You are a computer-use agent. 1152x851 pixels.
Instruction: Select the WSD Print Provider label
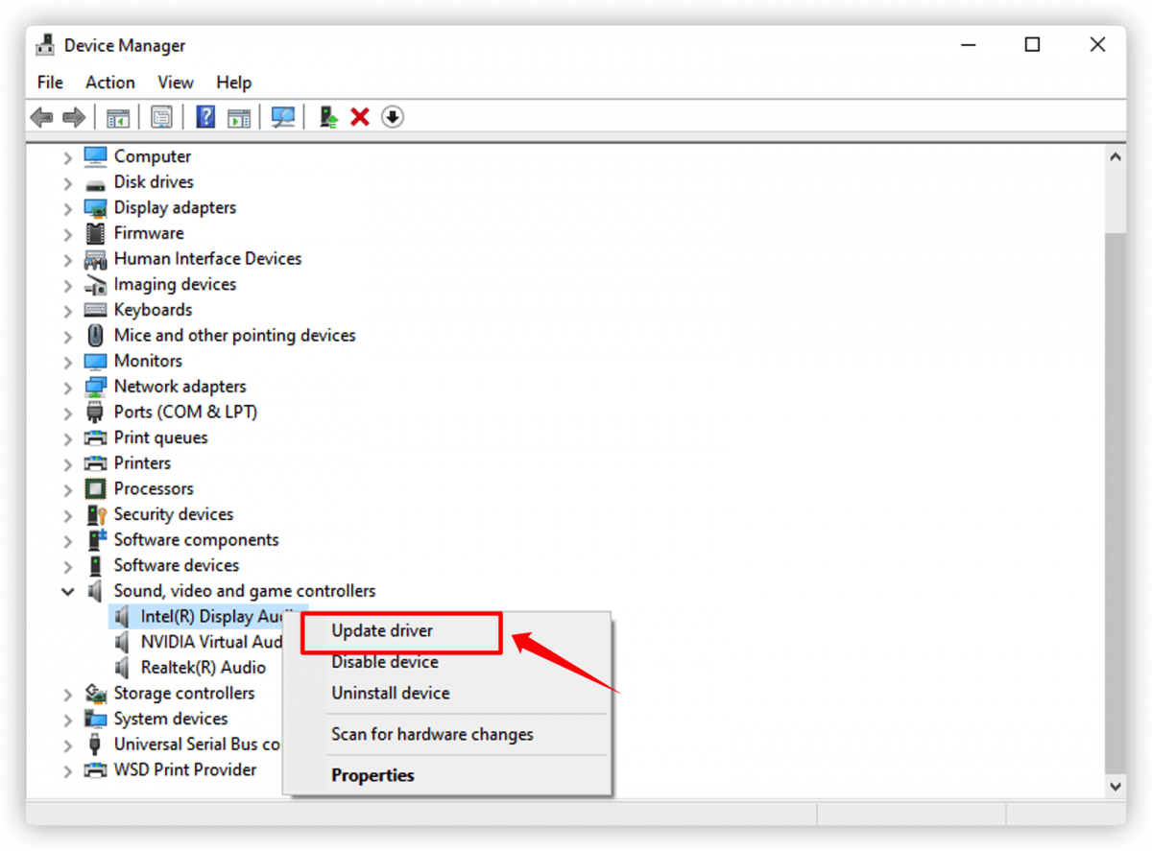tap(185, 769)
